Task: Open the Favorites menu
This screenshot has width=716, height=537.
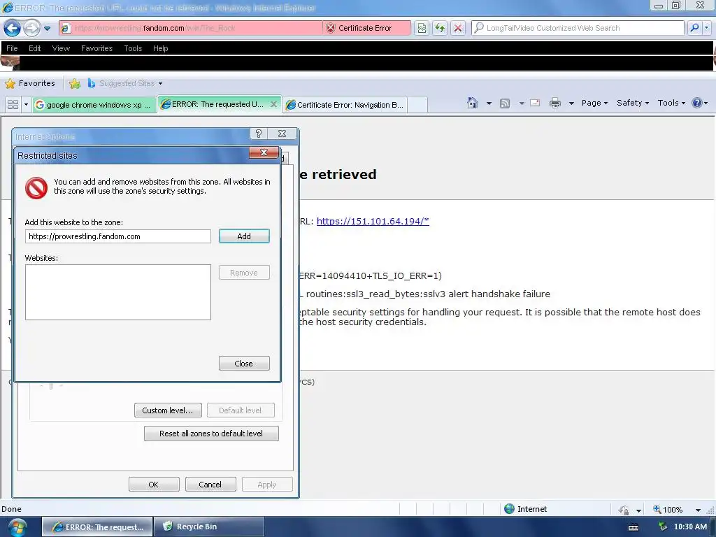Action: [x=96, y=48]
